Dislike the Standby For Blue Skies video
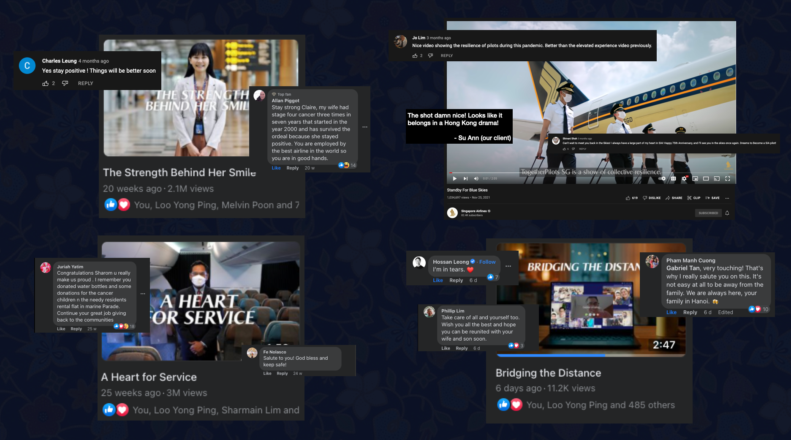Image resolution: width=791 pixels, height=440 pixels. point(652,198)
